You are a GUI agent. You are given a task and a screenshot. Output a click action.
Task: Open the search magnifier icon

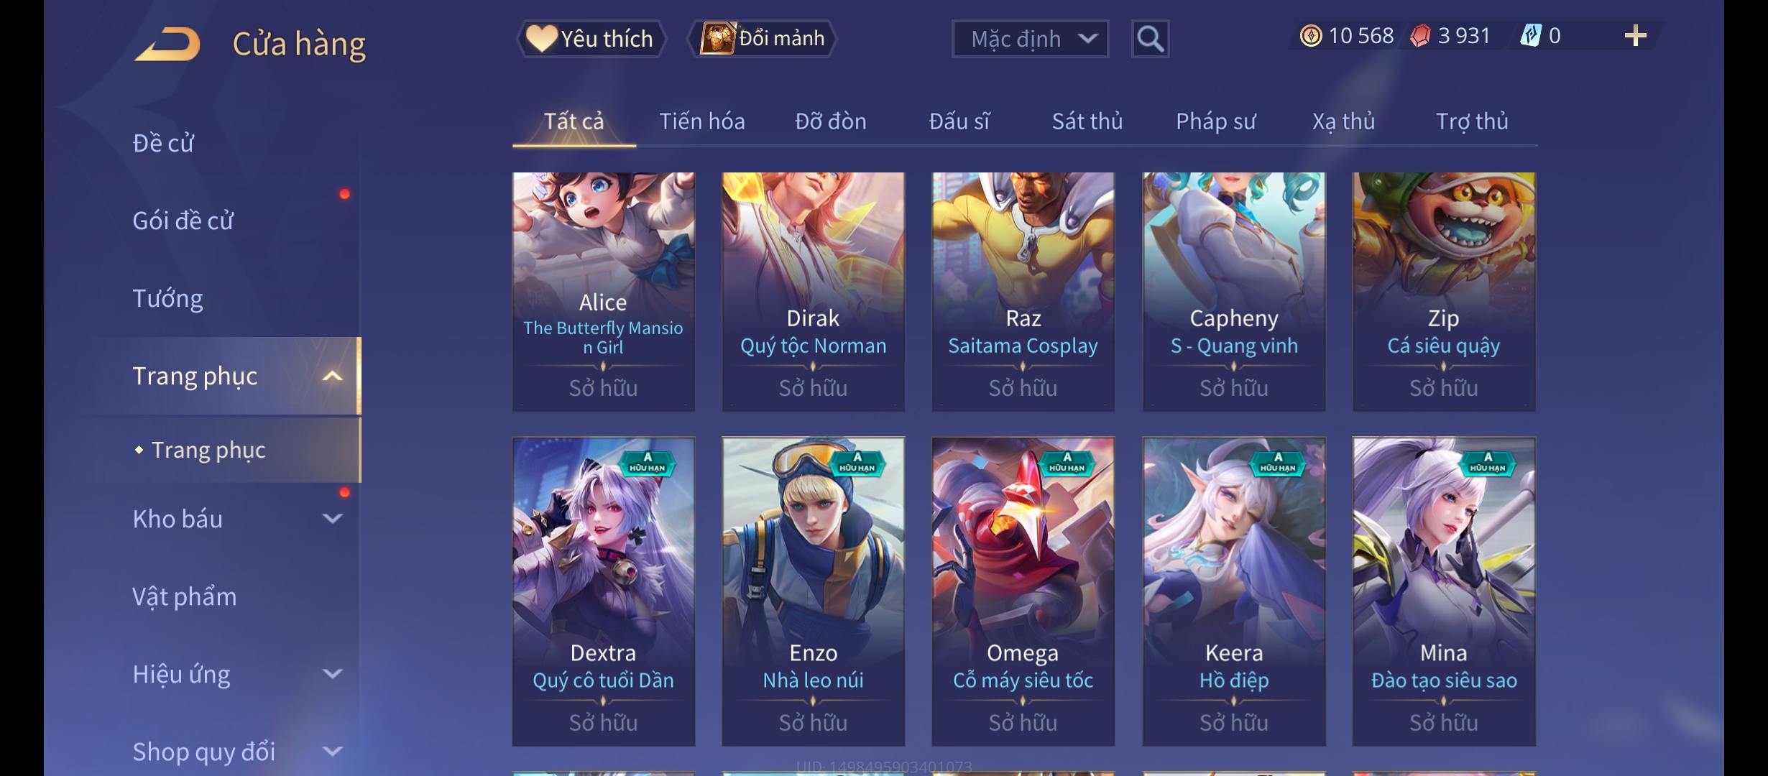[1150, 39]
